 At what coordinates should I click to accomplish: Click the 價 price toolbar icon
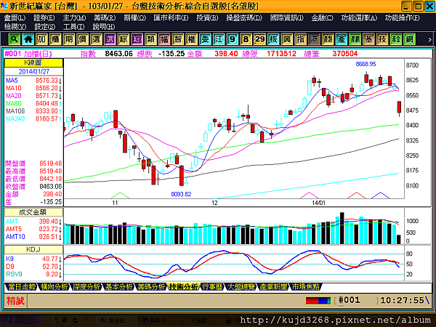[82, 39]
